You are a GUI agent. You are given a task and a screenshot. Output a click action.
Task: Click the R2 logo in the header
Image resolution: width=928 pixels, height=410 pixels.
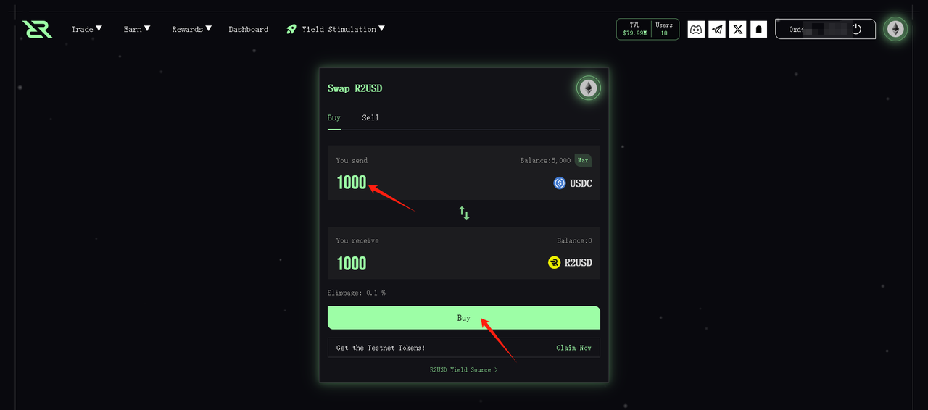pos(37,29)
